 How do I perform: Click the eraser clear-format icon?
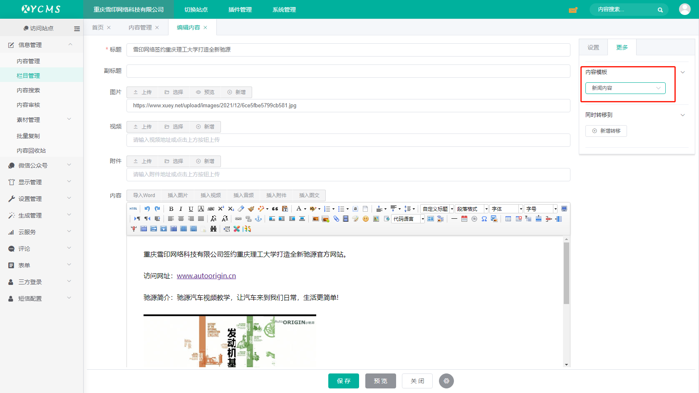[x=241, y=209]
